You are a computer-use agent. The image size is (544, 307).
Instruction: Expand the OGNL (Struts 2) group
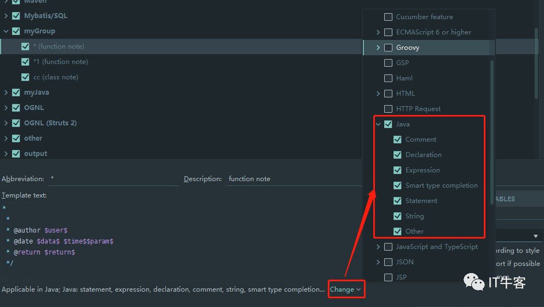tap(6, 123)
